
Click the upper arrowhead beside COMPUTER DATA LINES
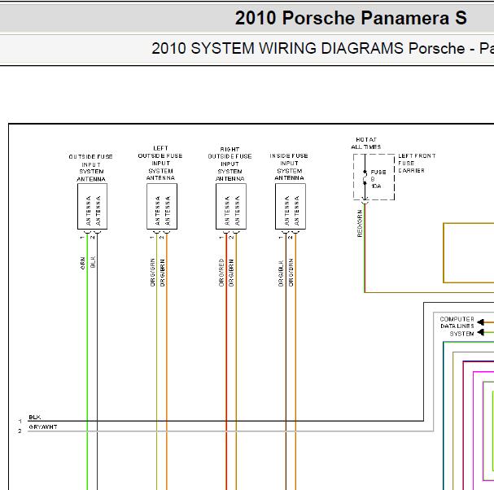click(x=481, y=322)
